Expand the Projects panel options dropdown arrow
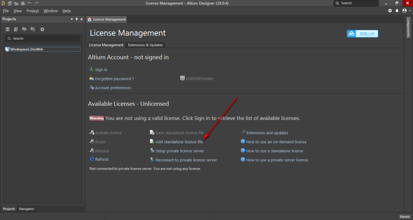Image resolution: width=413 pixels, height=220 pixels. 72,19
